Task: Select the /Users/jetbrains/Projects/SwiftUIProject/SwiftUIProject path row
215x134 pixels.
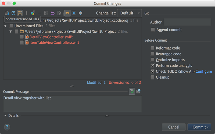Action: click(x=70, y=31)
